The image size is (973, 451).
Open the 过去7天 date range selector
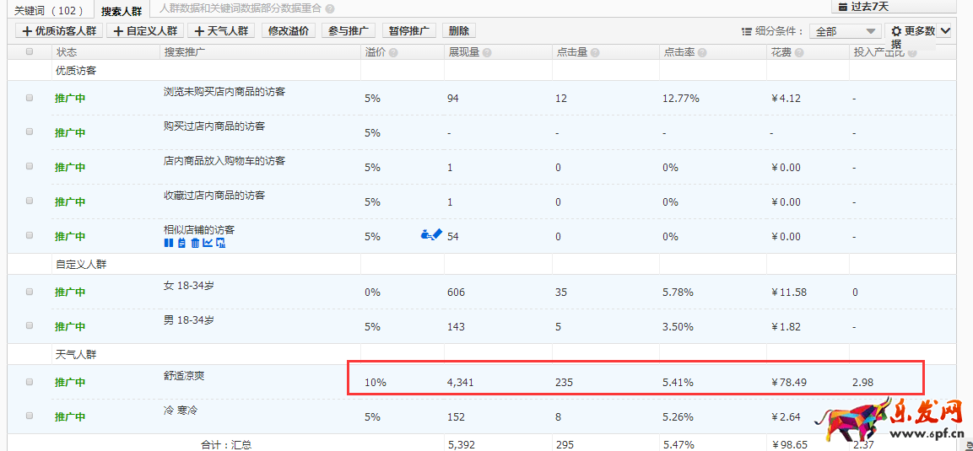click(x=893, y=7)
